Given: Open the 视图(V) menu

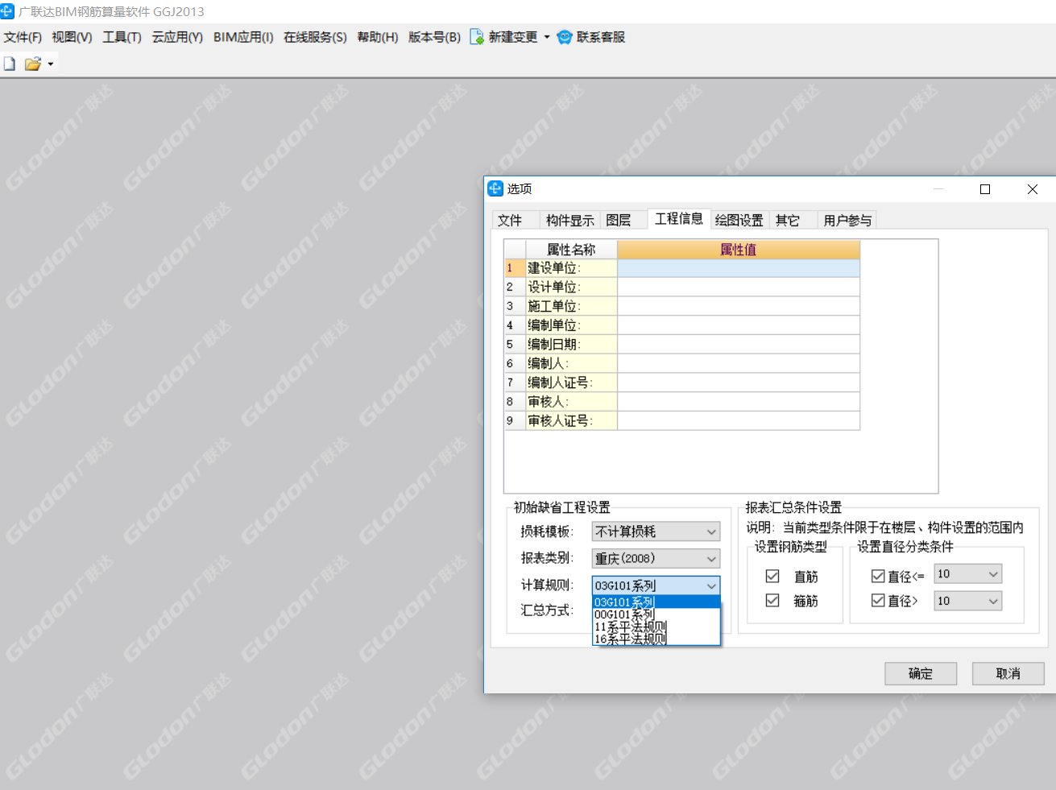Looking at the screenshot, I should [72, 37].
